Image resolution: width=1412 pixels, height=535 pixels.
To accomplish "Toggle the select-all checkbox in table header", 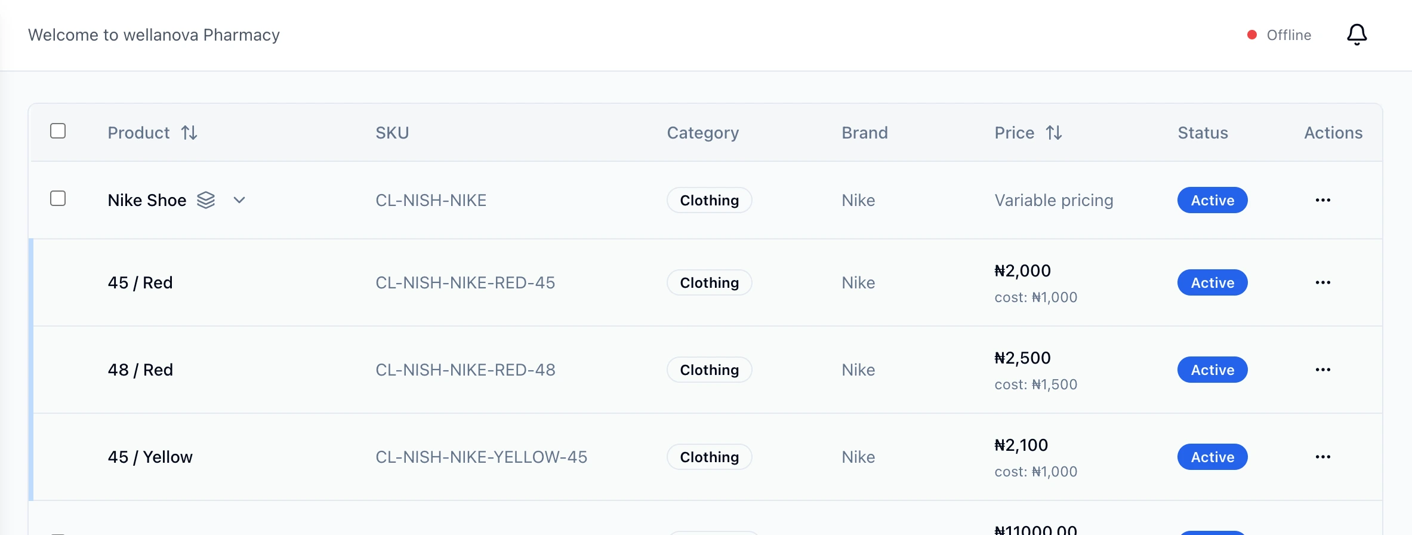I will pyautogui.click(x=58, y=131).
